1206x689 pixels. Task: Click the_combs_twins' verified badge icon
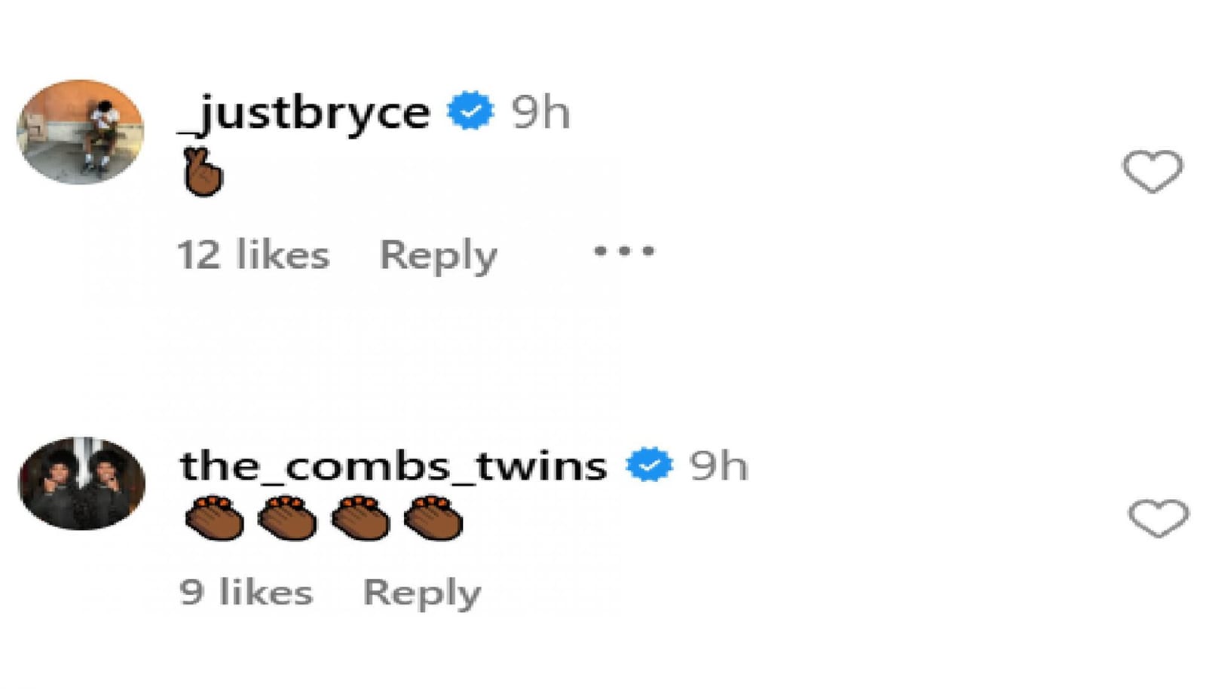650,465
